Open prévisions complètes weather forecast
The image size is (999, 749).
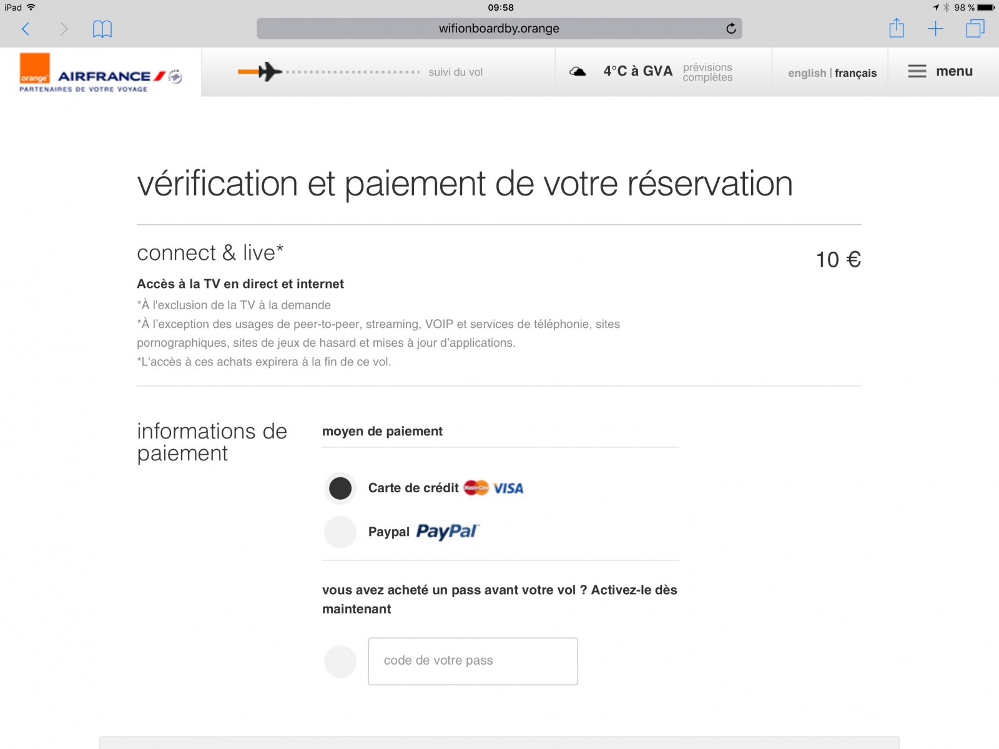pyautogui.click(x=707, y=72)
